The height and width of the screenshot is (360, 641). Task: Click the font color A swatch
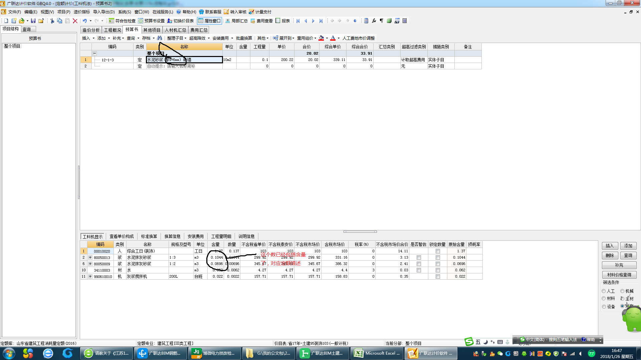pyautogui.click(x=333, y=38)
